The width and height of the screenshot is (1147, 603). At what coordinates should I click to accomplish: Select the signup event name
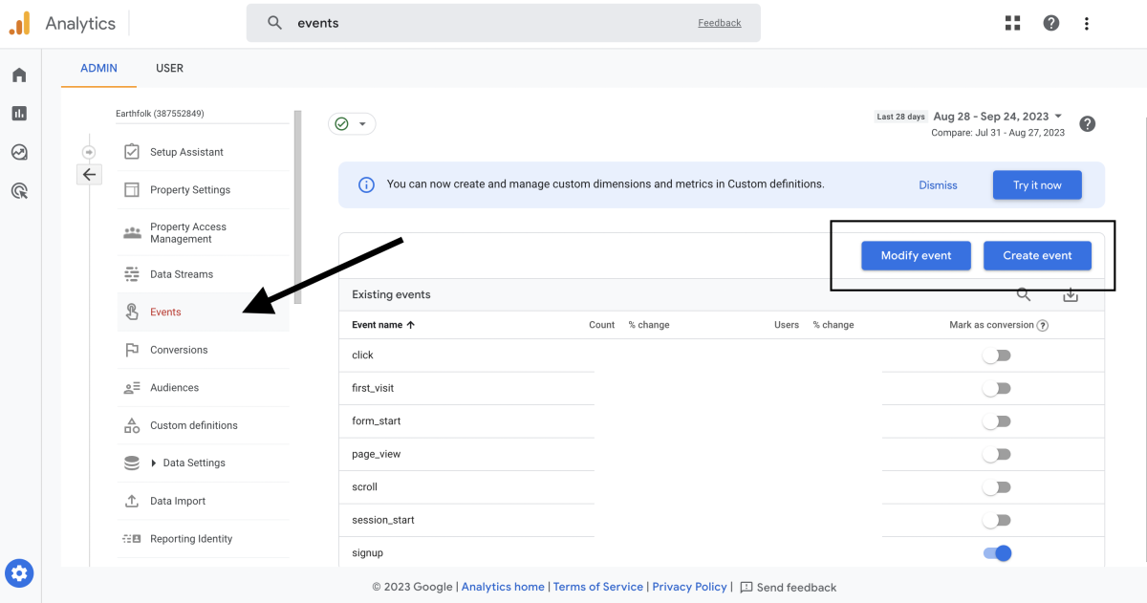tap(367, 553)
